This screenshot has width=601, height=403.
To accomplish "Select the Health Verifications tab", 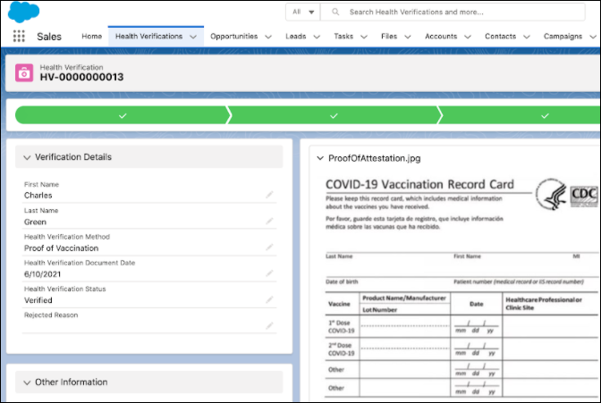I will coord(148,37).
